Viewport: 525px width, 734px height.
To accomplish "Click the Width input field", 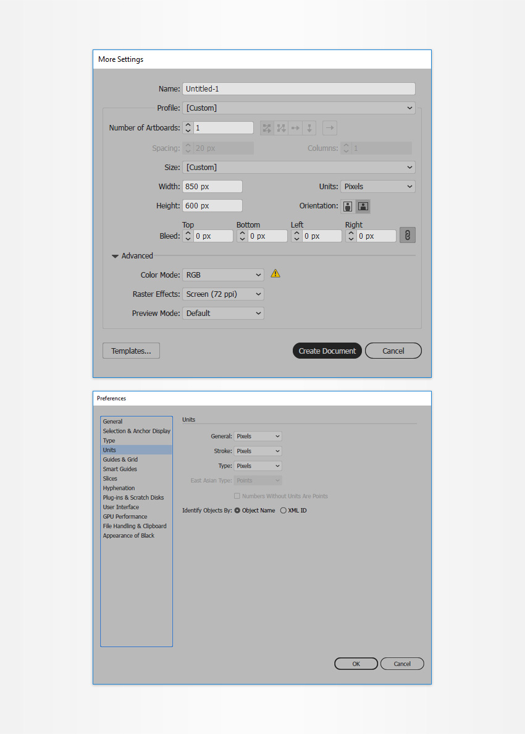I will pyautogui.click(x=212, y=187).
